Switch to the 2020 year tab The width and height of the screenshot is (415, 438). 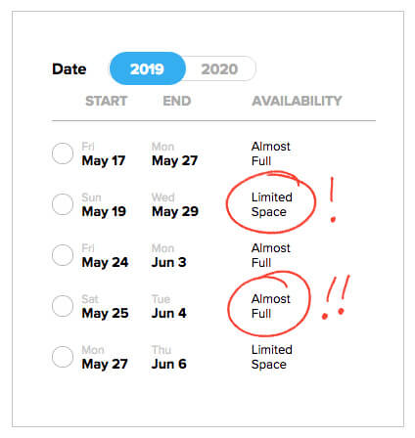point(219,69)
